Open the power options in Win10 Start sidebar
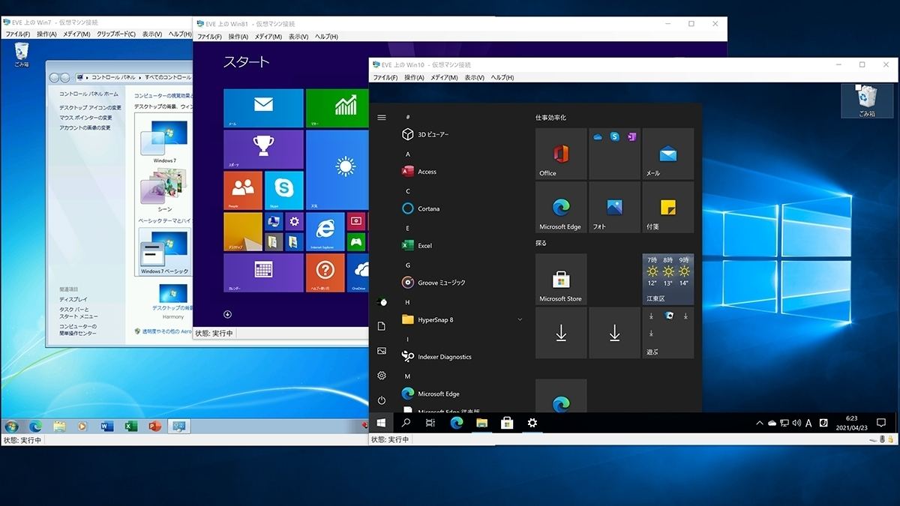 pyautogui.click(x=382, y=400)
